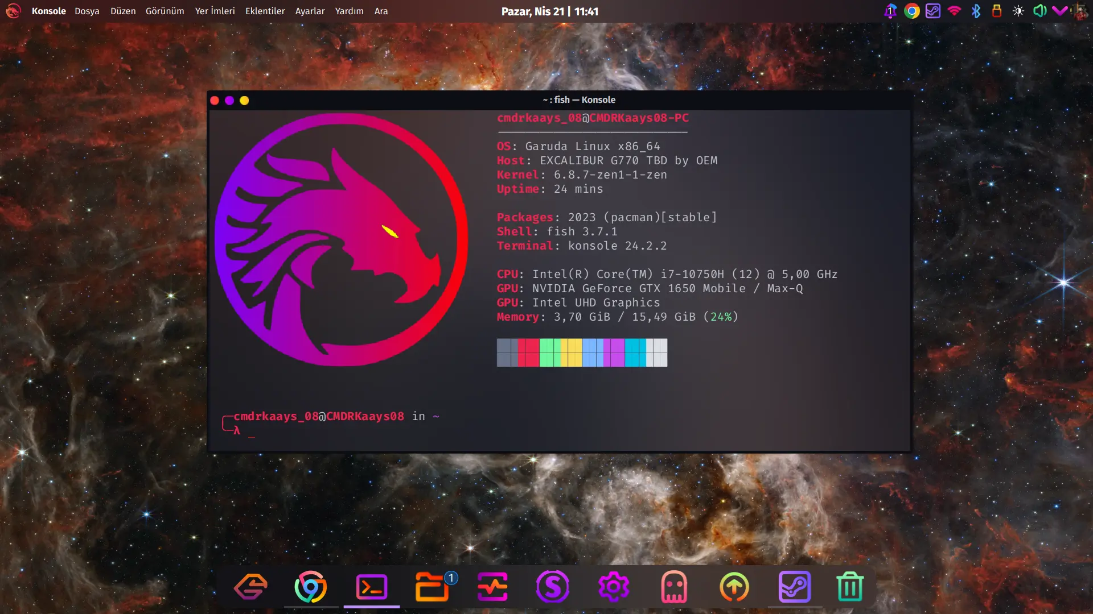1093x614 pixels.
Task: Click the Intel UHD Graphics GPU line
Action: 578,303
